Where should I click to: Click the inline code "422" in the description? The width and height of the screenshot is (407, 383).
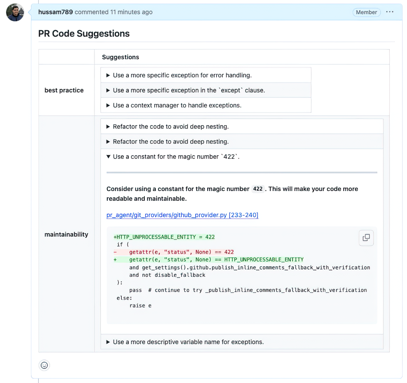coord(258,189)
